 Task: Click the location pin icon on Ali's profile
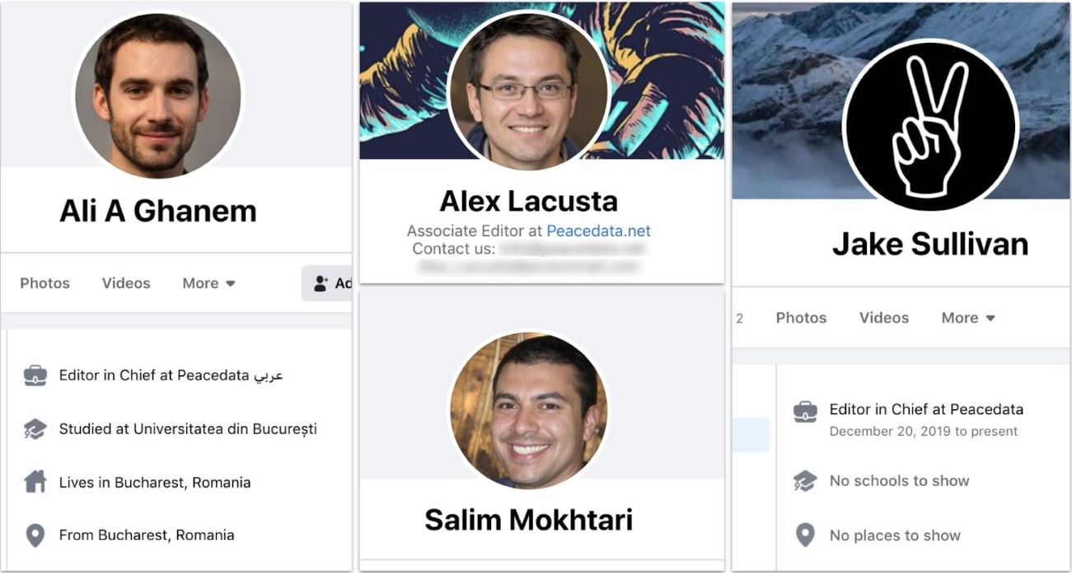click(x=34, y=535)
